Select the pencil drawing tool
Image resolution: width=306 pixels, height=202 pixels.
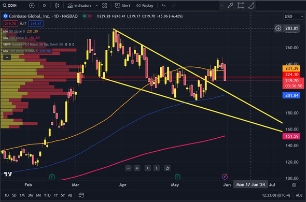(230, 6)
